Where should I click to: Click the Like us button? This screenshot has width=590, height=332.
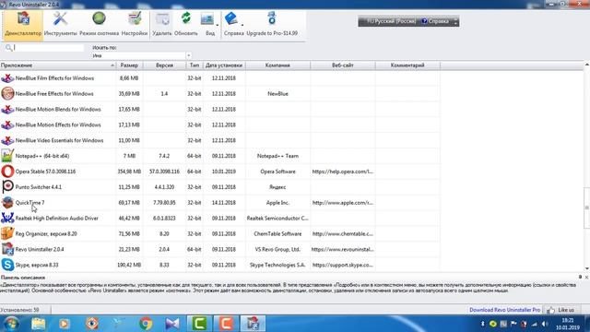point(561,310)
